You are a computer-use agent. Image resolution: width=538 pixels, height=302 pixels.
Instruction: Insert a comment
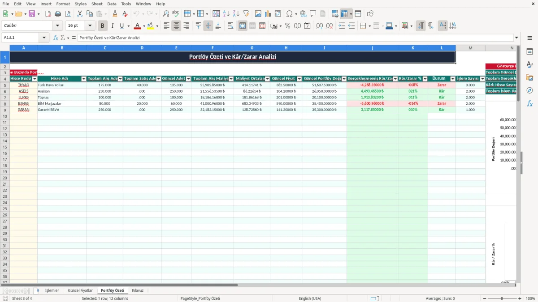click(x=313, y=14)
